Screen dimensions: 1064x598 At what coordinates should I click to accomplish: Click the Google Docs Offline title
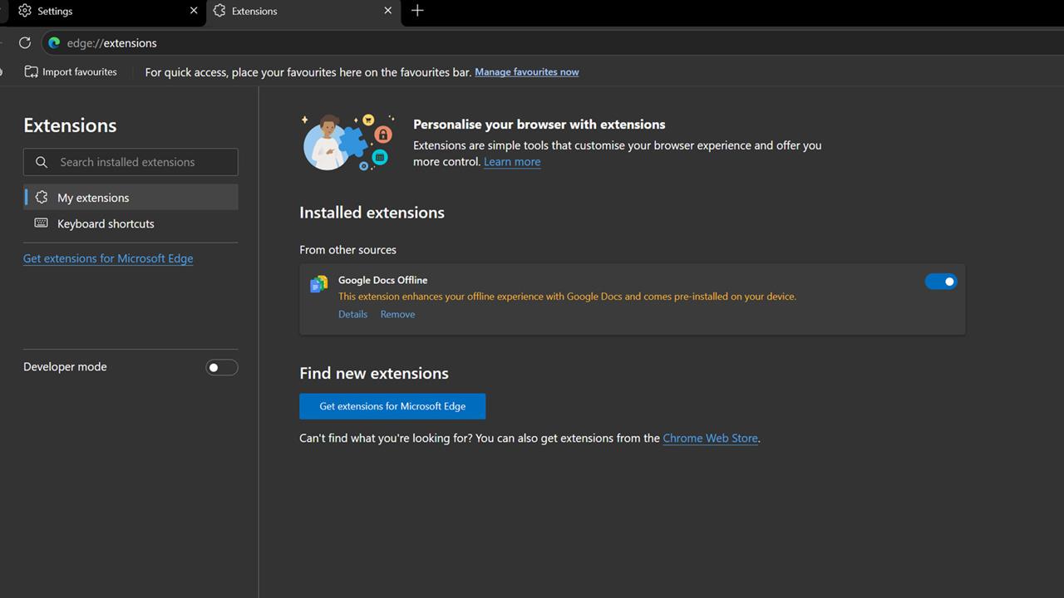pyautogui.click(x=382, y=280)
